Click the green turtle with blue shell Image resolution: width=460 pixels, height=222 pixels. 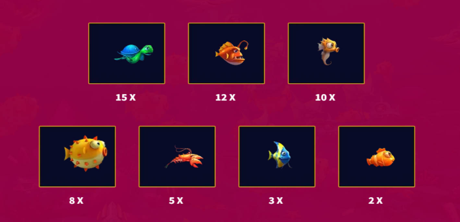coord(134,54)
